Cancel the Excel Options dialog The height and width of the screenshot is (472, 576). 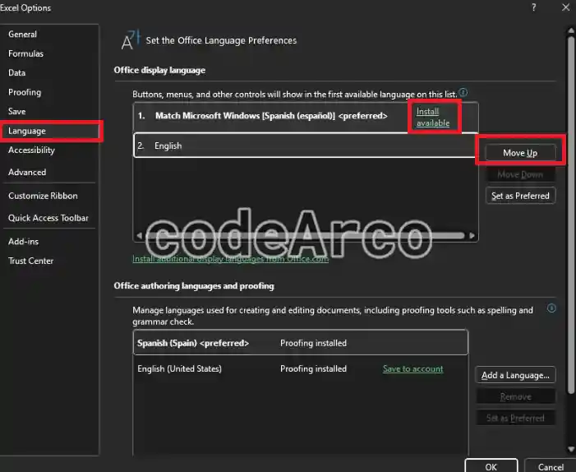tap(551, 466)
